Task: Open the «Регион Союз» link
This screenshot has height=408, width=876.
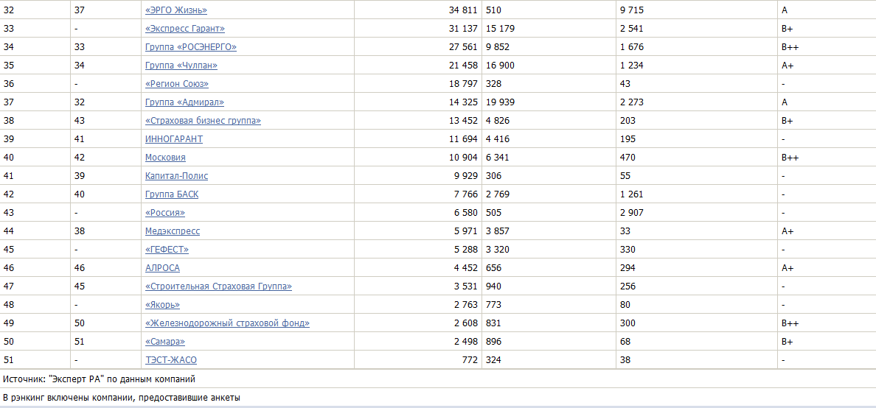Action: click(x=176, y=84)
